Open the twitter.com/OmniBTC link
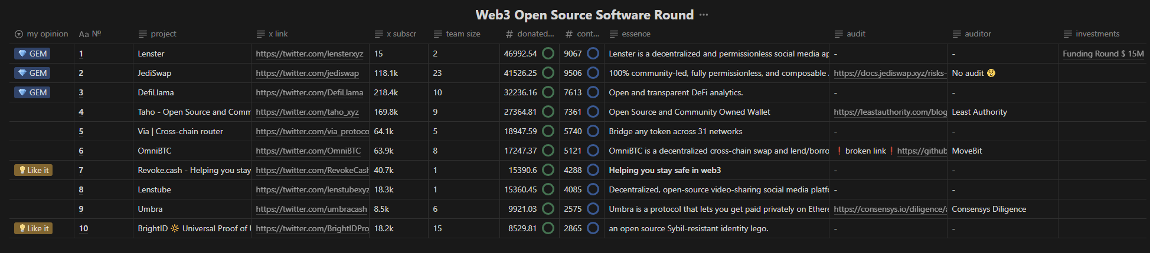The width and height of the screenshot is (1150, 253). (308, 151)
